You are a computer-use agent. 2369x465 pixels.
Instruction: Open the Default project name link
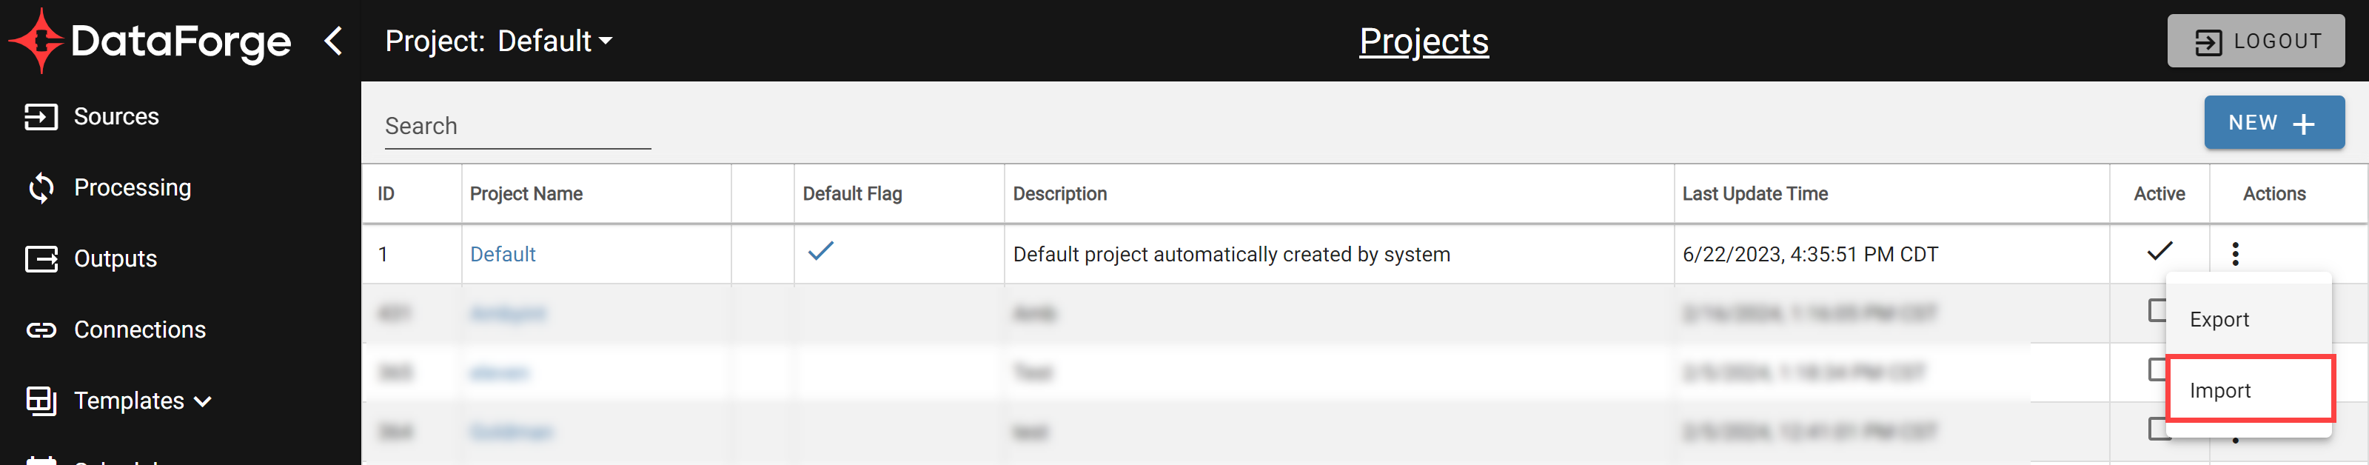pos(502,255)
